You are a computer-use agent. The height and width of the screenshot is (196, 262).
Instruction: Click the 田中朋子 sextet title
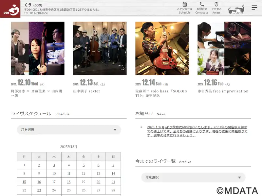point(86,91)
